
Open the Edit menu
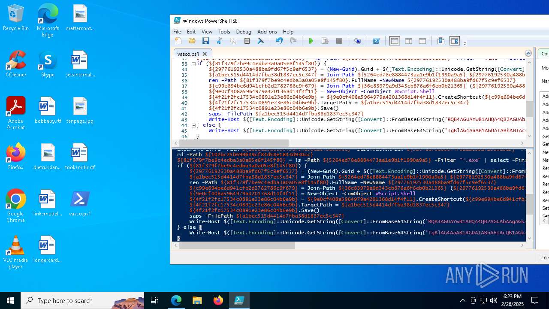pos(191,32)
